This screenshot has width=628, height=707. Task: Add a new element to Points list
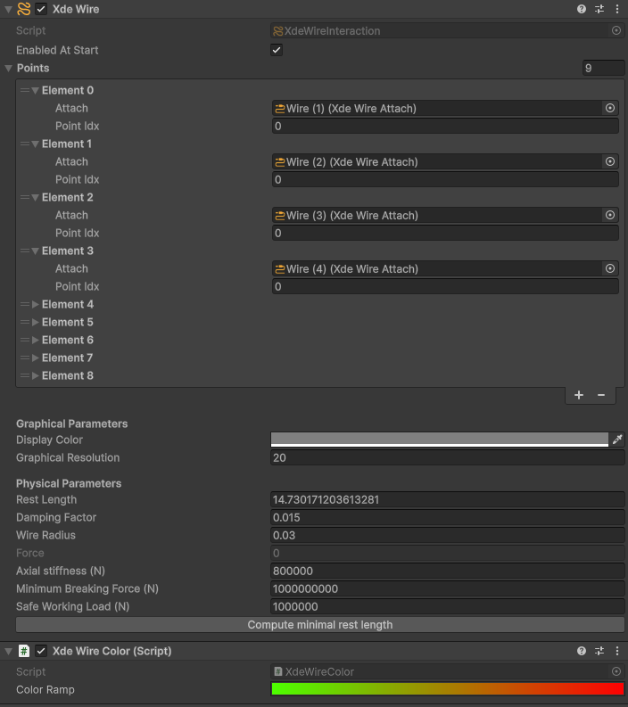pos(579,396)
